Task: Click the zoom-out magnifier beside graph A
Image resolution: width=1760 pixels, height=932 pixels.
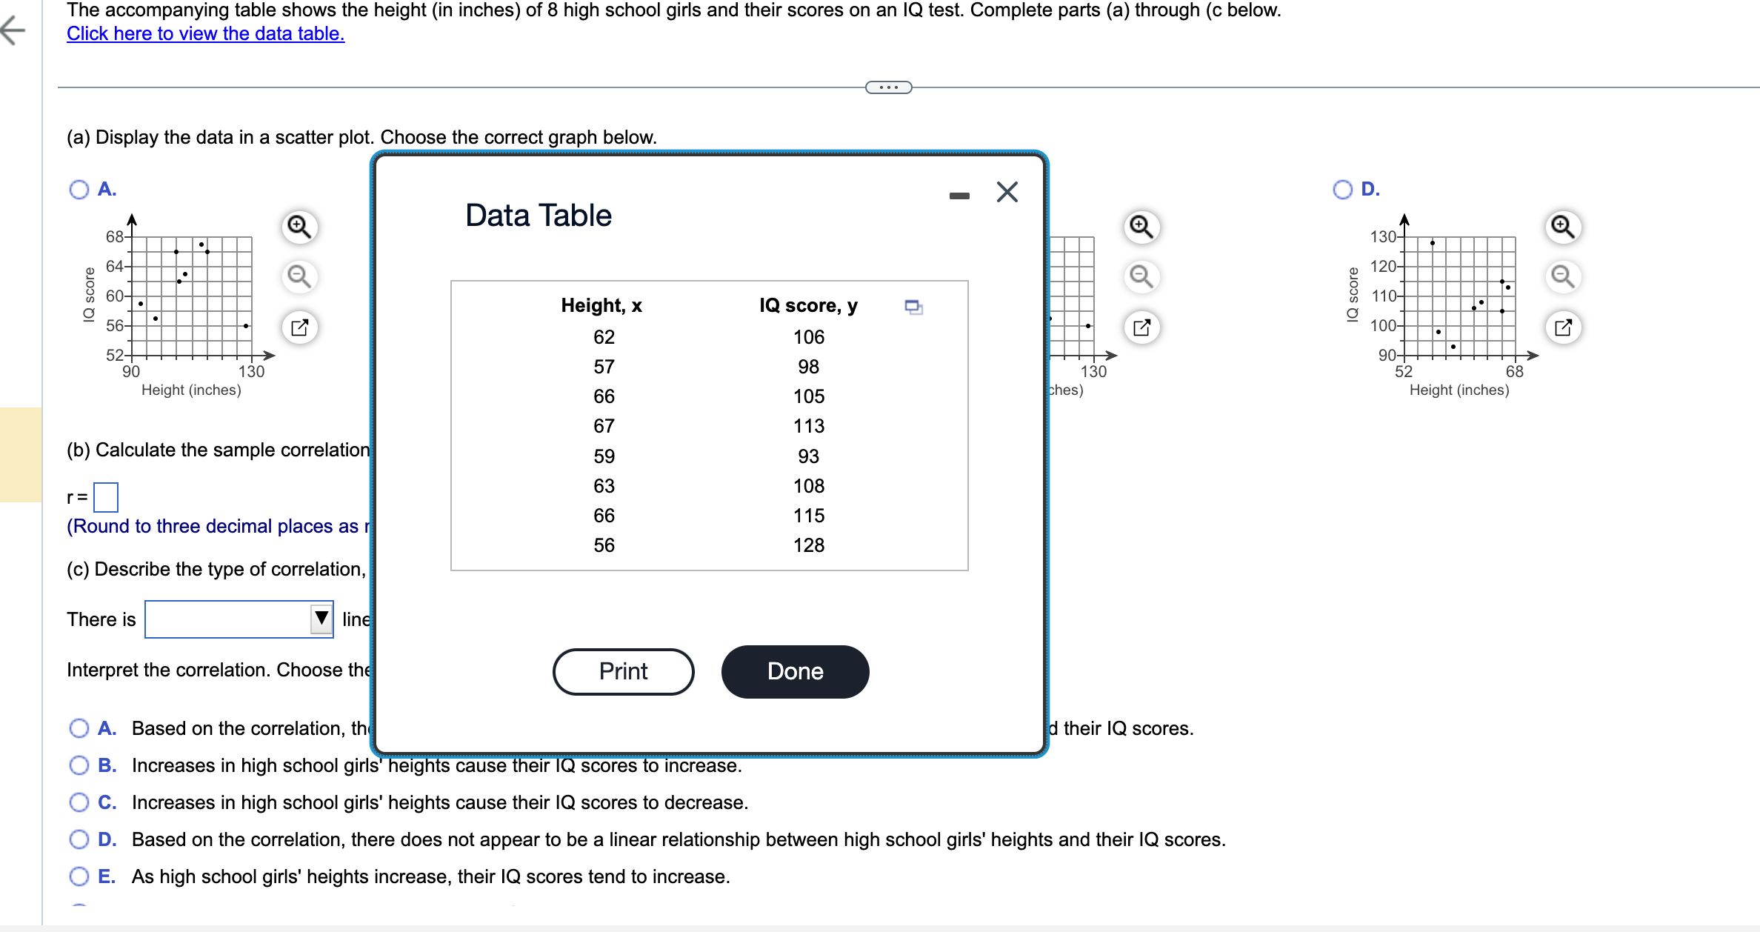Action: [x=299, y=277]
